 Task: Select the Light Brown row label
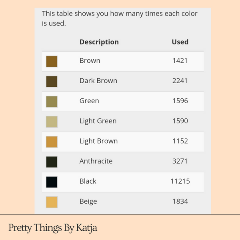[98, 141]
